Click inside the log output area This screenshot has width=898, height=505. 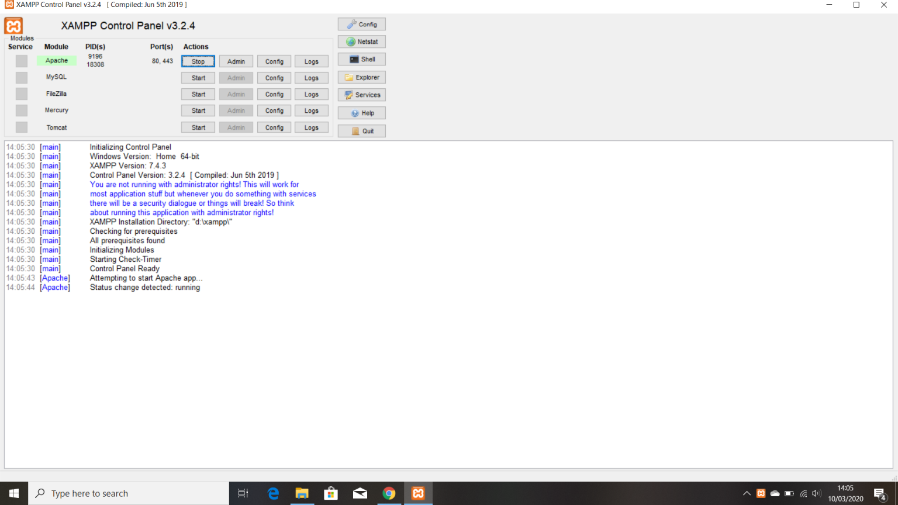(448, 374)
